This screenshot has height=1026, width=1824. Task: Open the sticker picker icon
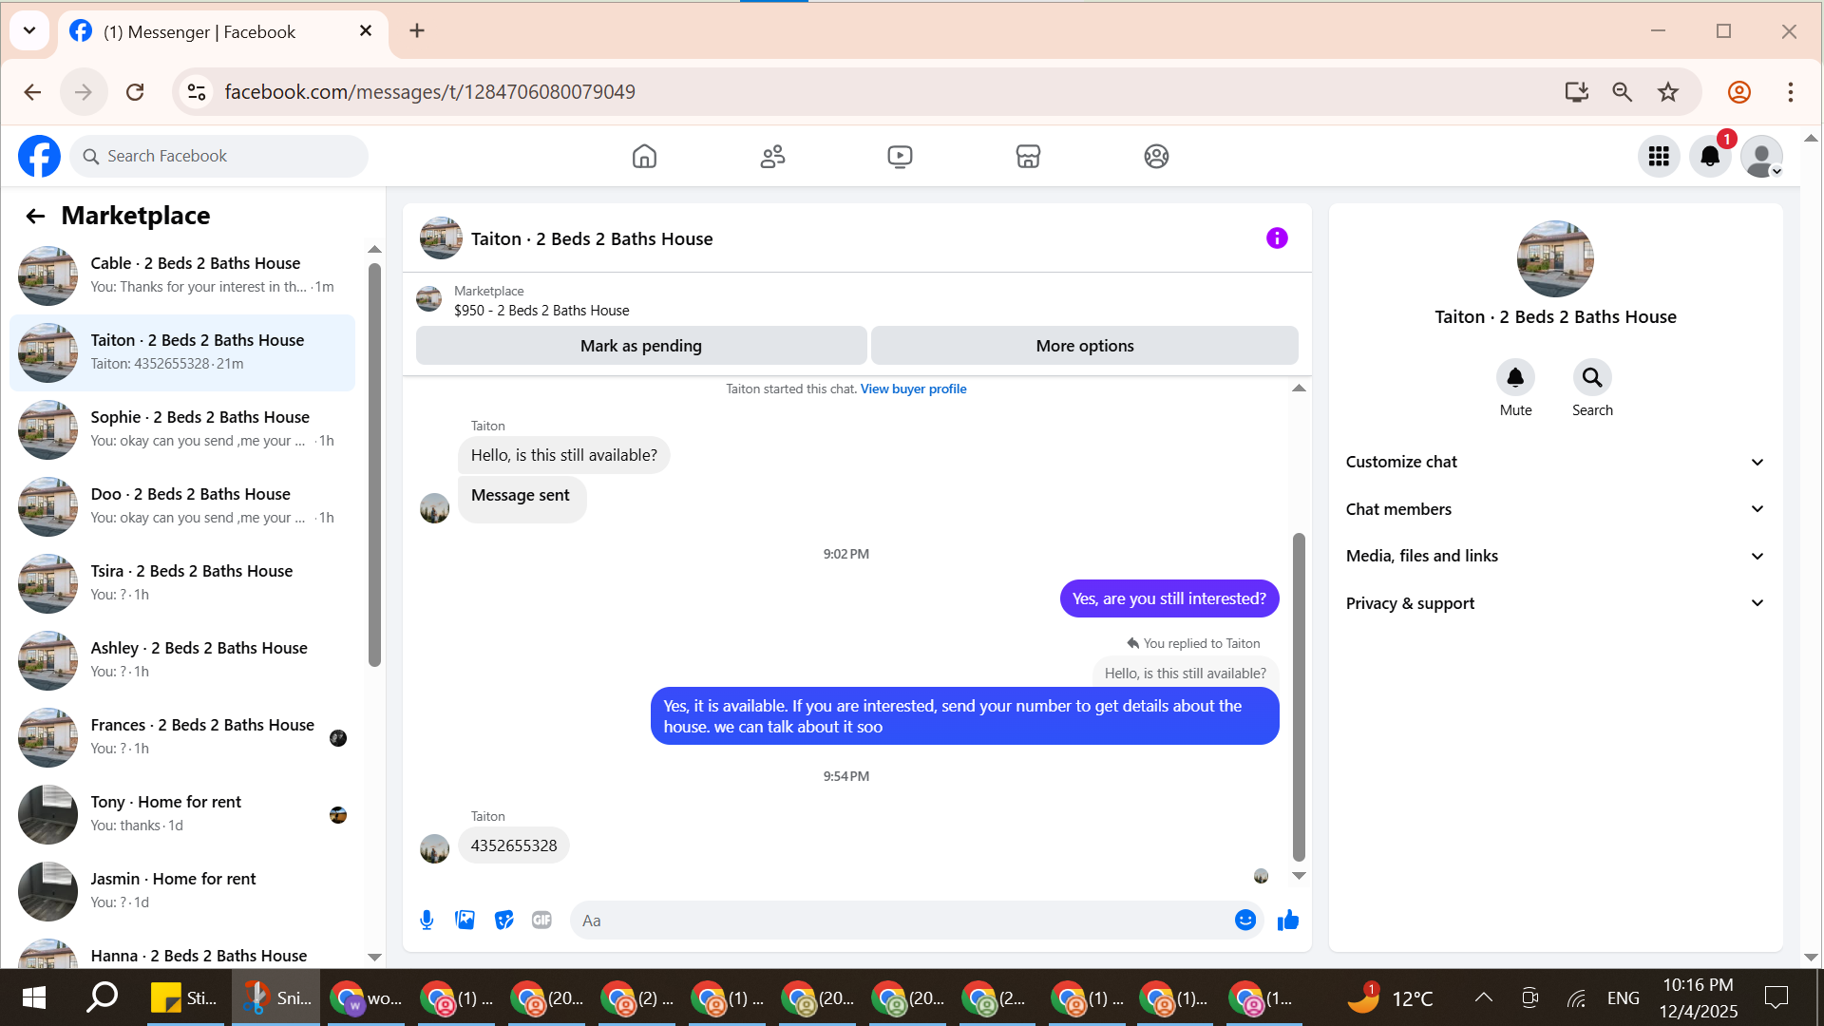click(x=503, y=920)
